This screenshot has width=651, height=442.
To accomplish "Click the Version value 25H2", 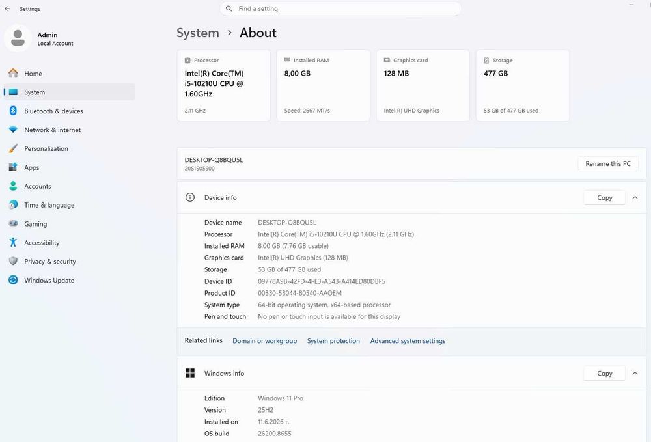I will 266,409.
